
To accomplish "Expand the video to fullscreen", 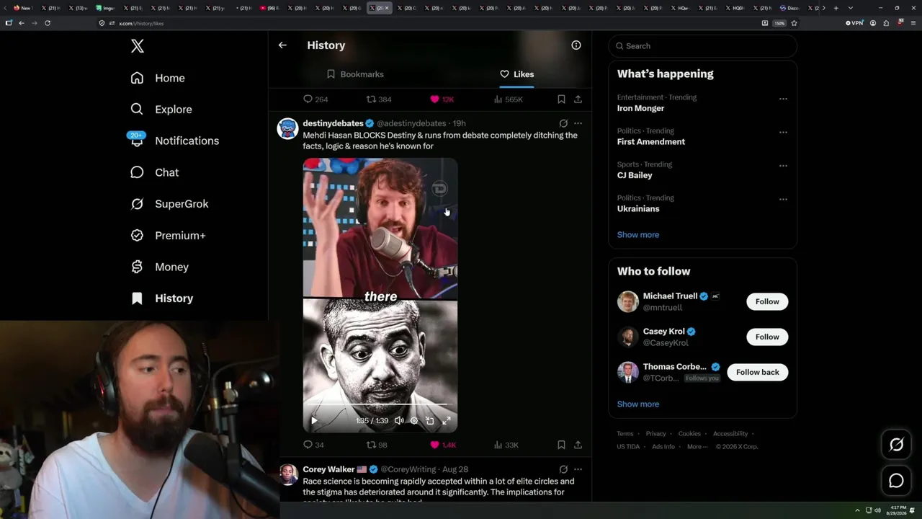I will click(447, 420).
